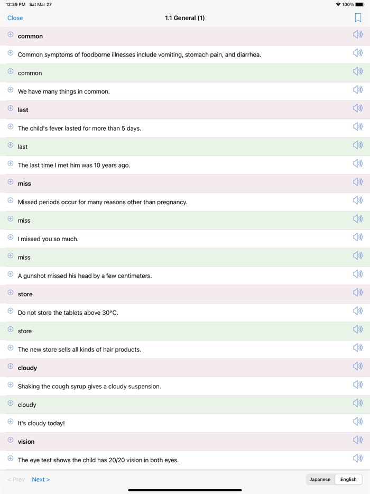Expand the bold "cloudy" word entry

click(10, 367)
